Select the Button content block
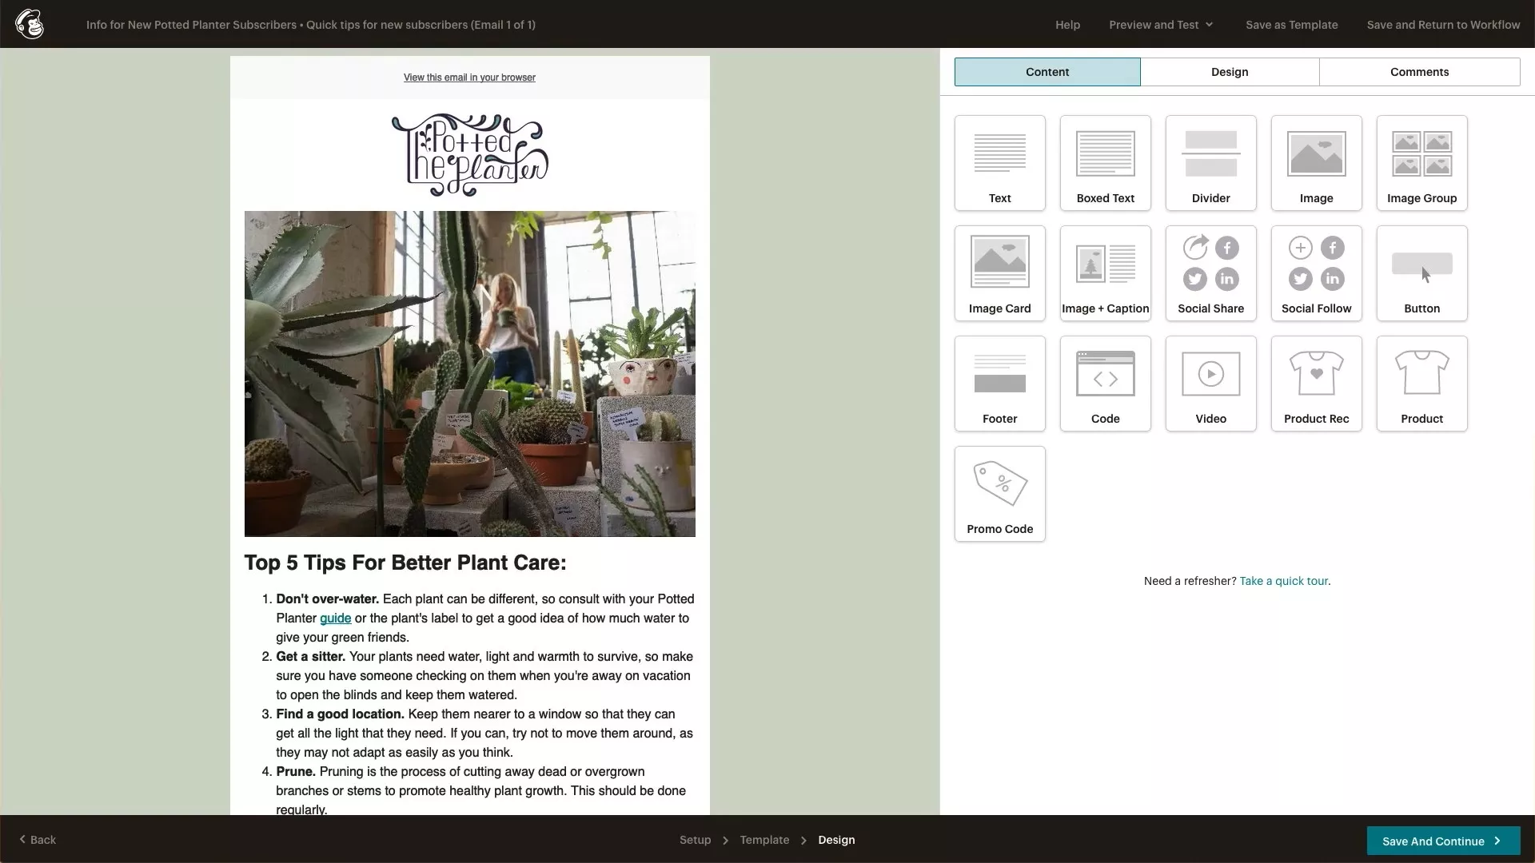Screen dimensions: 1535x863 1421,273
